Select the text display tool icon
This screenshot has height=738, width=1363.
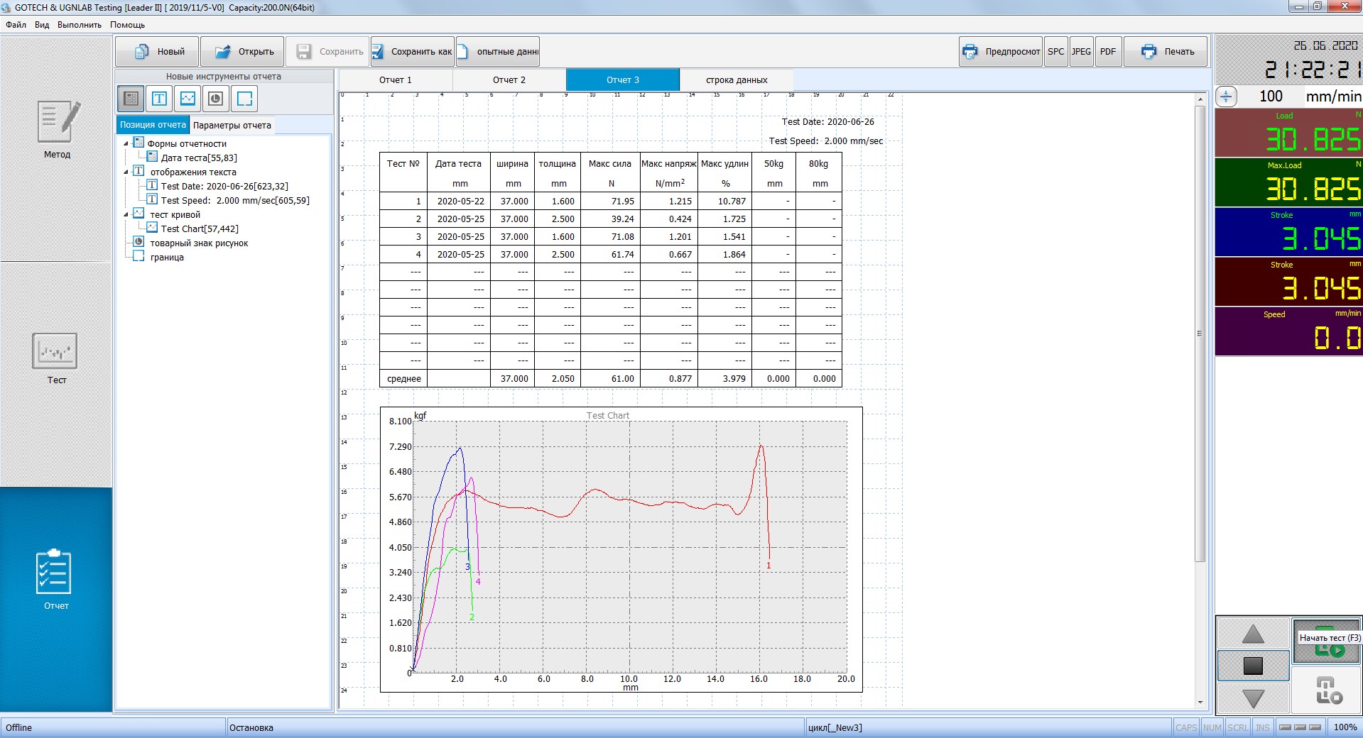coord(159,99)
